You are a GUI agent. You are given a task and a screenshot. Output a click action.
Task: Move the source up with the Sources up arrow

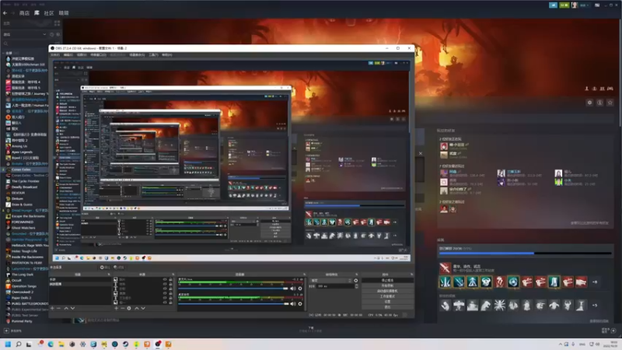(137, 308)
